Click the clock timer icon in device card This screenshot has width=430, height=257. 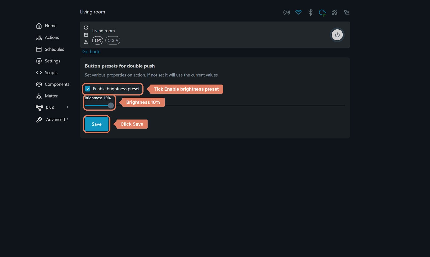86,27
